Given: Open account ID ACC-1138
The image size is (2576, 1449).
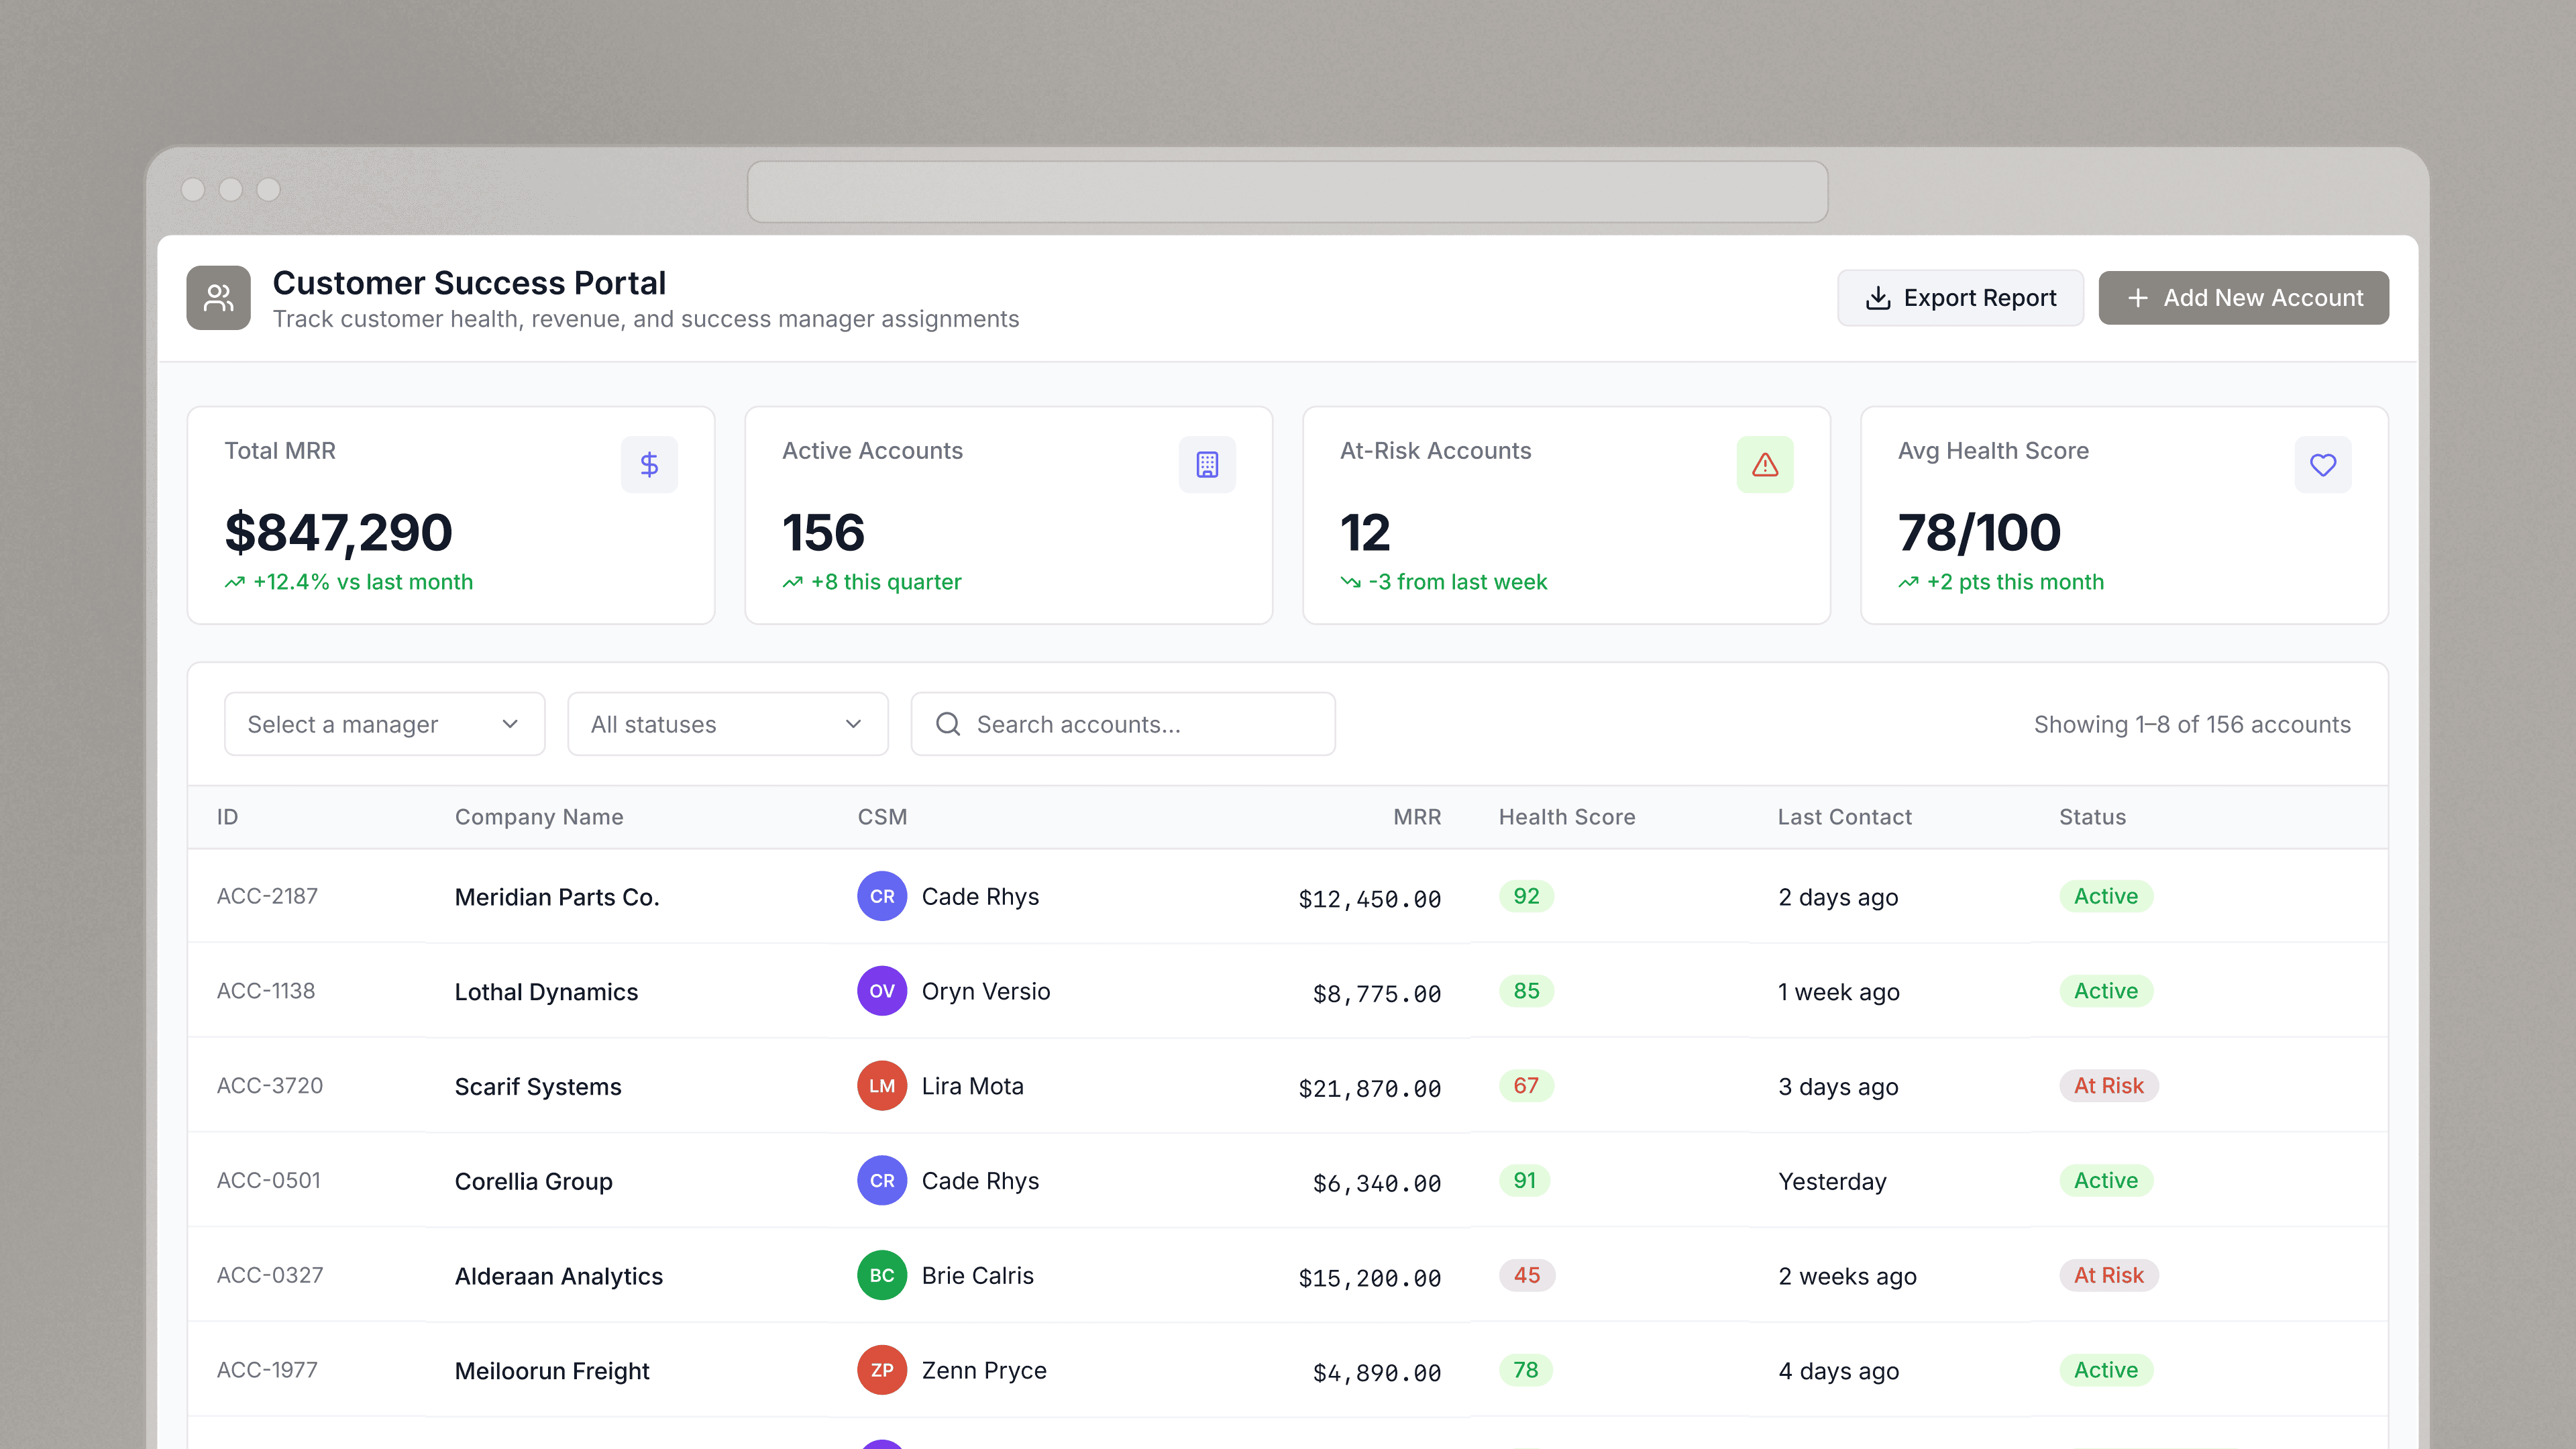Looking at the screenshot, I should coord(266,991).
